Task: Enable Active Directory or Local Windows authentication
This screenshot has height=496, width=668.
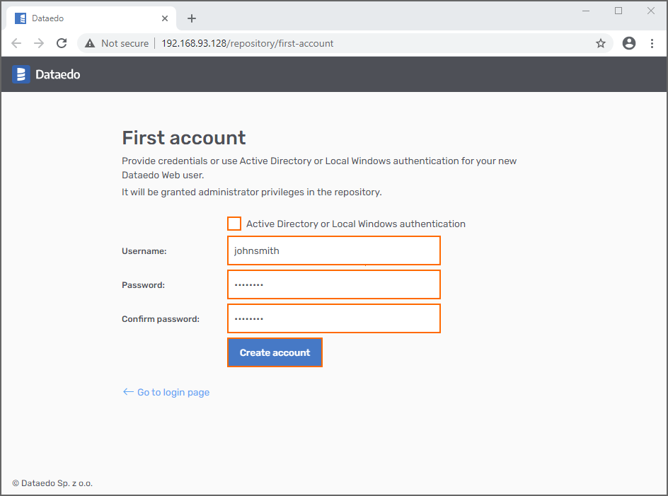Action: click(x=234, y=224)
